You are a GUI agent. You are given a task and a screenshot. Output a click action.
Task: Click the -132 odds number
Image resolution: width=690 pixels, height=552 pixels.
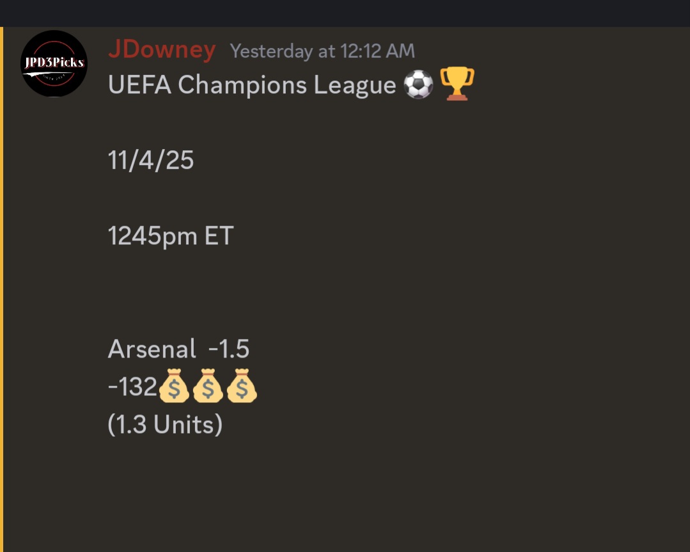click(x=132, y=387)
